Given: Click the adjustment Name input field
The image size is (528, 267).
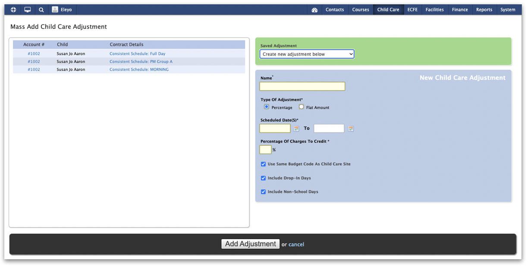Looking at the screenshot, I should coord(302,86).
